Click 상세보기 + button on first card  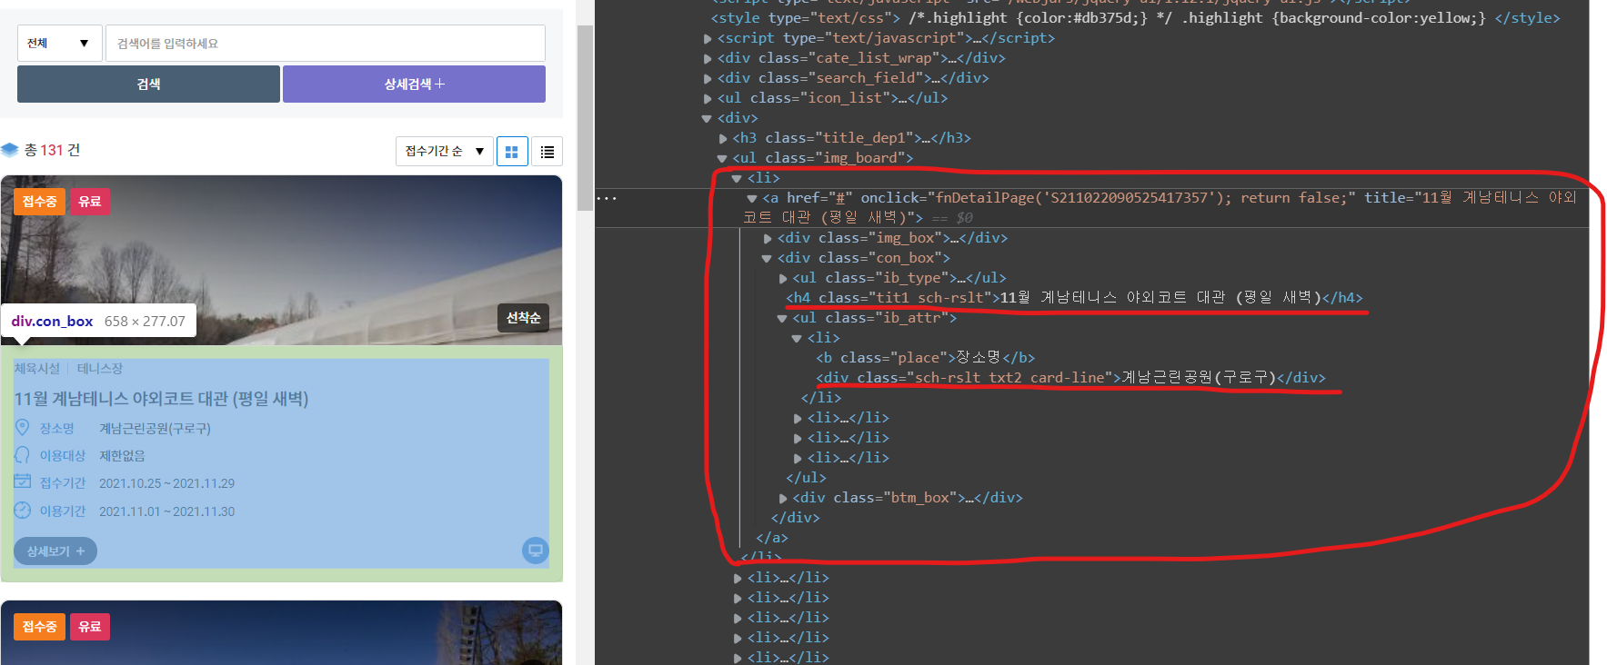(x=55, y=551)
